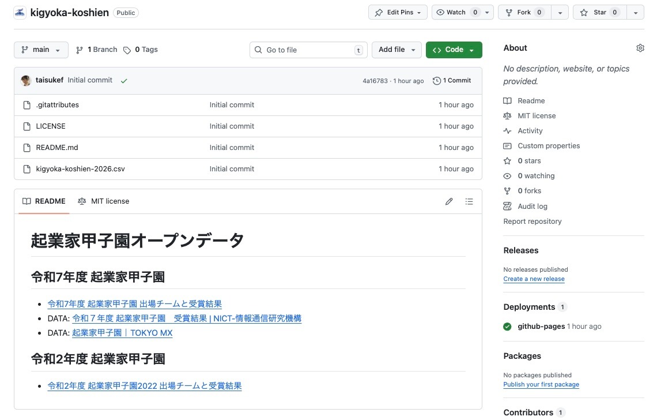Expand the main branch dropdown

pyautogui.click(x=41, y=50)
